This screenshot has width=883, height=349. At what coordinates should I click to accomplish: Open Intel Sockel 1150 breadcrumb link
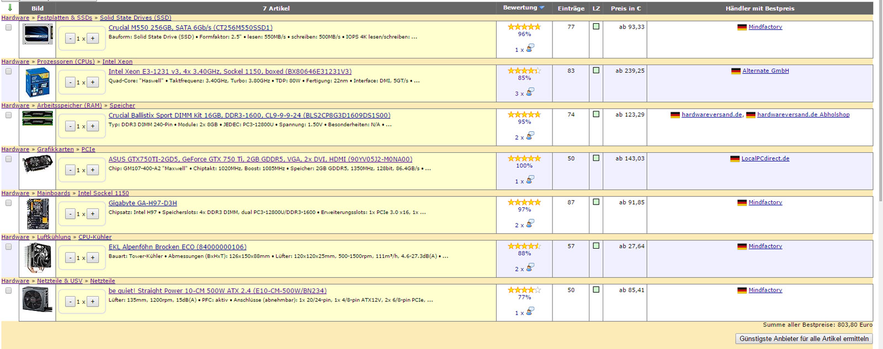coord(103,193)
